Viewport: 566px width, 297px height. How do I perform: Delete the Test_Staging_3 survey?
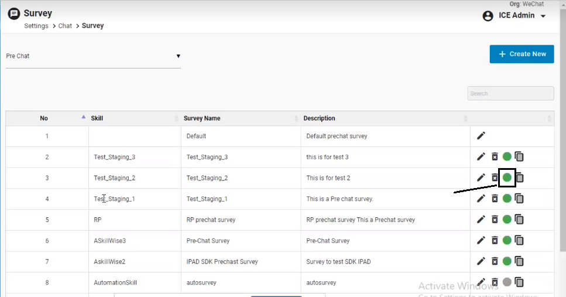click(x=495, y=157)
